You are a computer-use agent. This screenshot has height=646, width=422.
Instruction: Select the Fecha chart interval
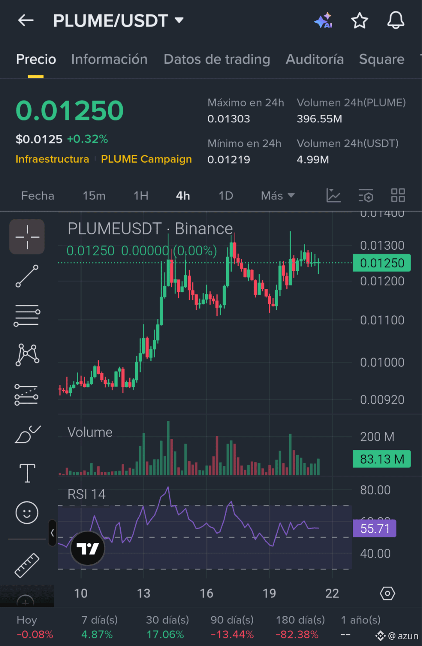pos(38,195)
